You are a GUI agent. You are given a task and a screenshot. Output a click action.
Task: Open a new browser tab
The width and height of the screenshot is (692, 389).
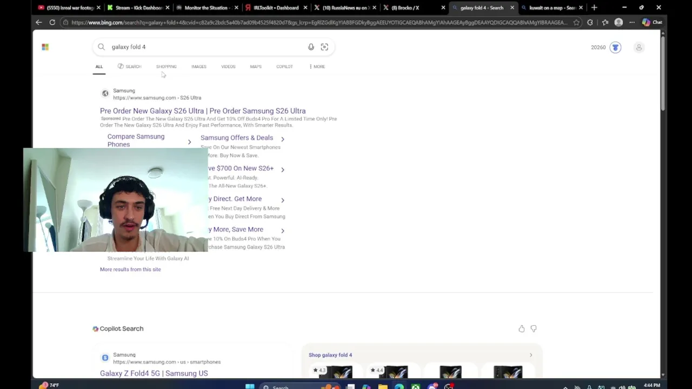(594, 8)
